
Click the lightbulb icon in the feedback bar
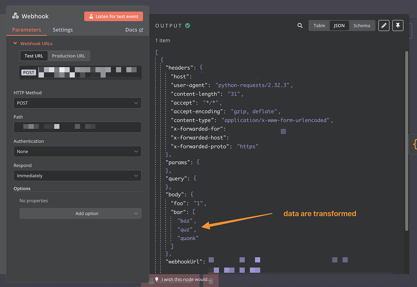(157, 279)
